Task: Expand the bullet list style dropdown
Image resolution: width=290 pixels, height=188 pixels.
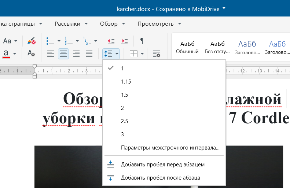Action: [59, 41]
